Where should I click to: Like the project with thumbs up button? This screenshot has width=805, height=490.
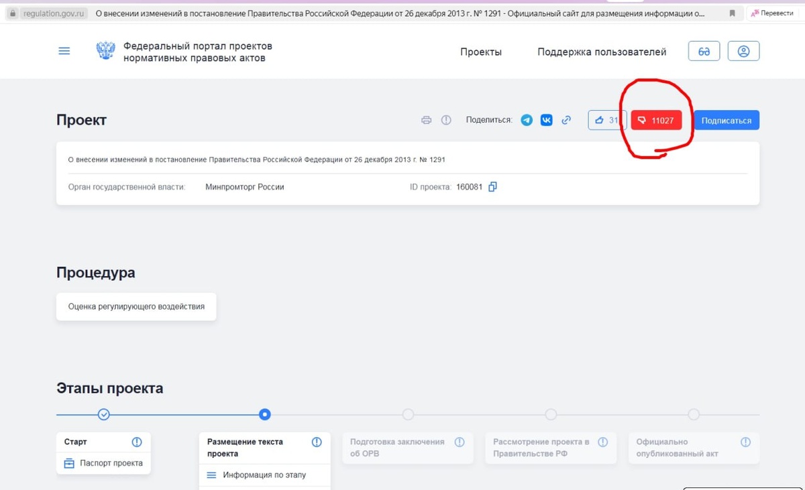607,120
